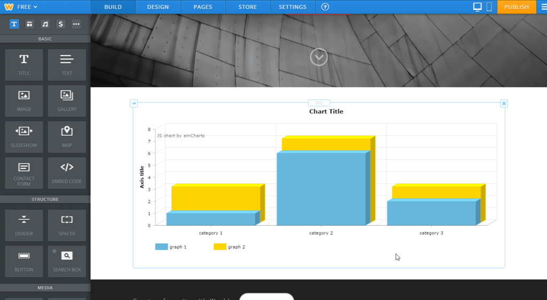The image size is (547, 300).
Task: Toggle graph 2 yellow legend marker
Action: [x=220, y=247]
